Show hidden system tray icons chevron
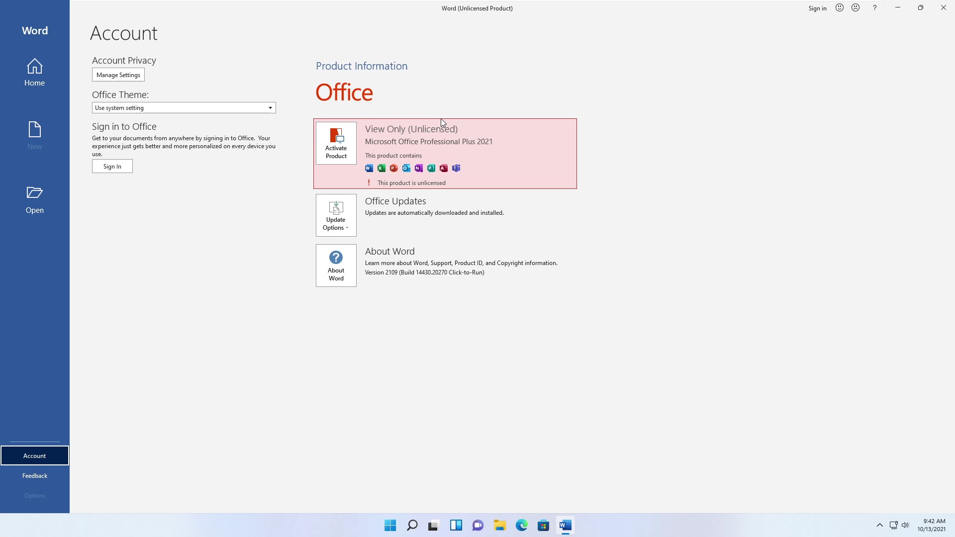 [x=880, y=526]
